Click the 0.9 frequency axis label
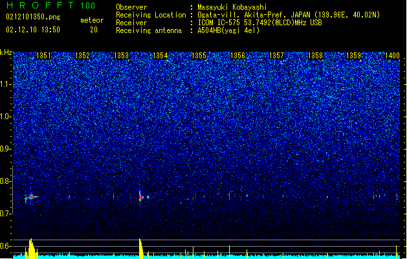Screen dimensions: 407x259 tap(6, 149)
